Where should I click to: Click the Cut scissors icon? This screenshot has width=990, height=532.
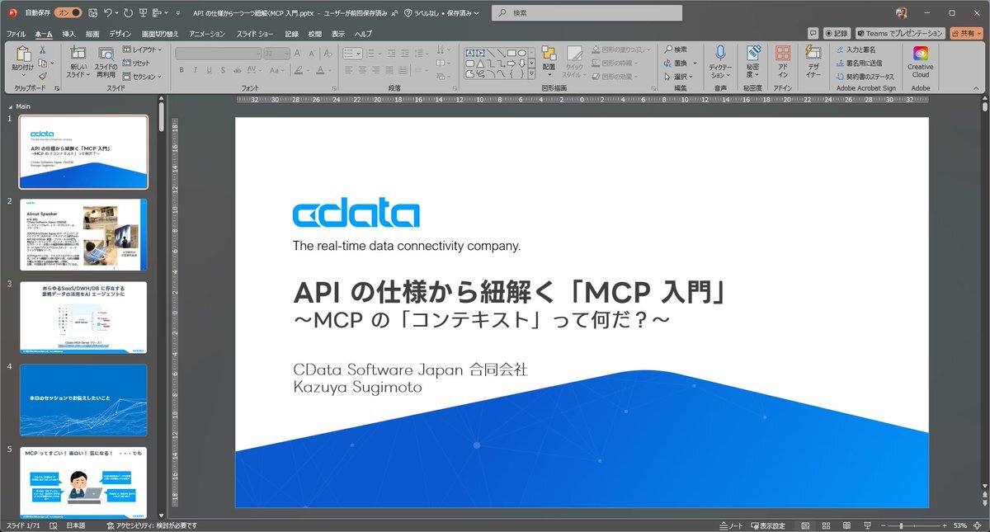[42, 50]
